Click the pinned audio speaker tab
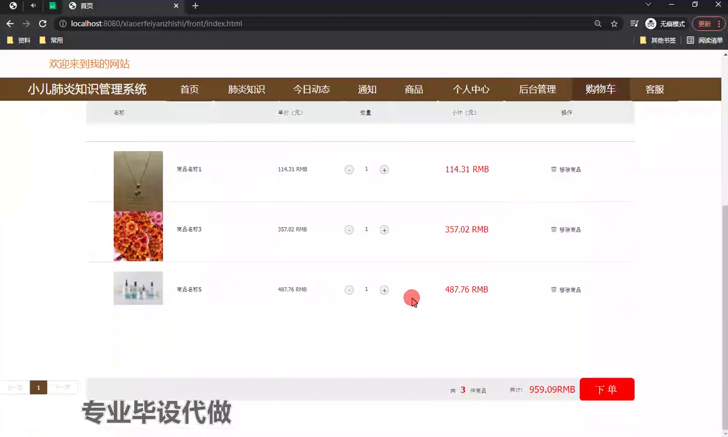 [x=33, y=6]
